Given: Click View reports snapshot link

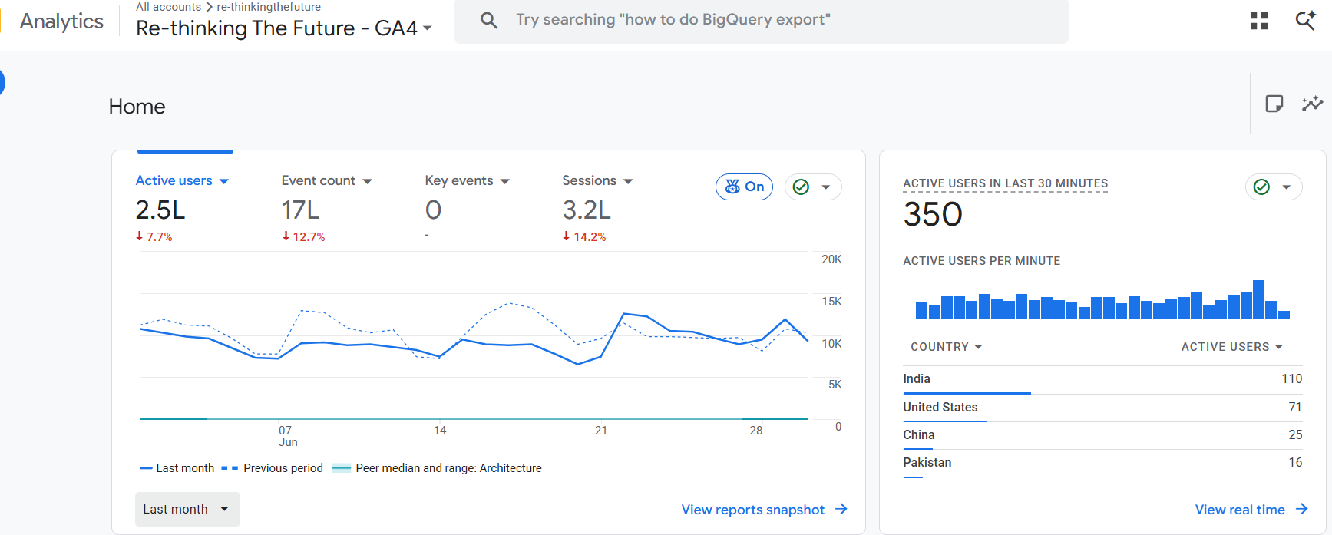Looking at the screenshot, I should (764, 510).
